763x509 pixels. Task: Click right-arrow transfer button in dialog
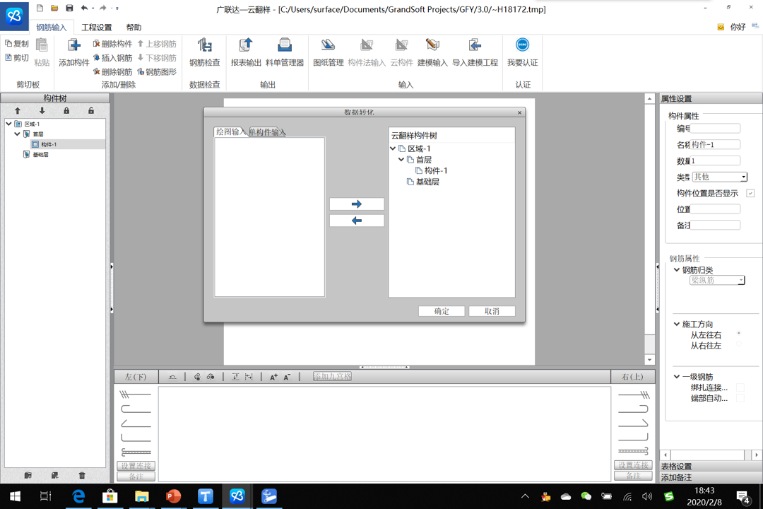(x=357, y=204)
